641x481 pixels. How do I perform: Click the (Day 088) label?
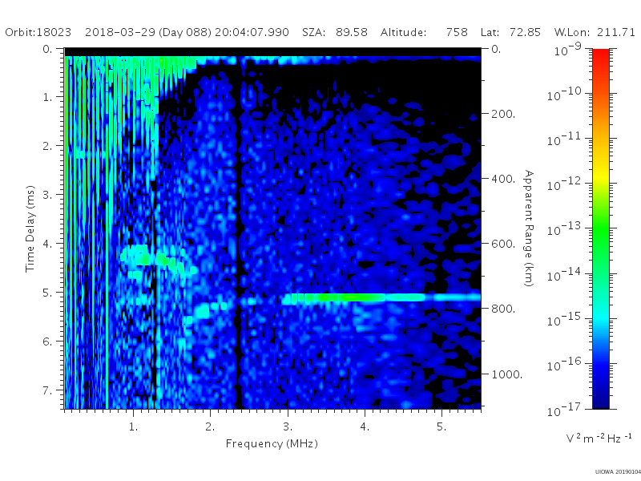point(185,33)
